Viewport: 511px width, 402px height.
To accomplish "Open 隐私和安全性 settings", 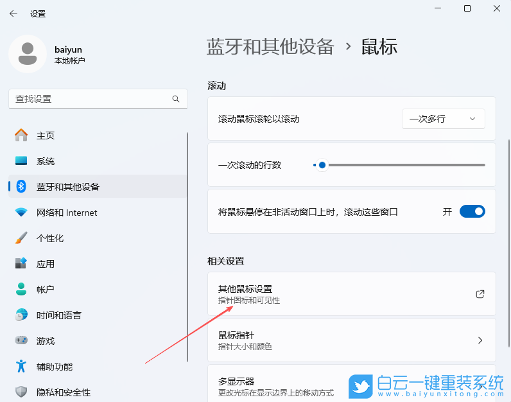I will click(98, 392).
